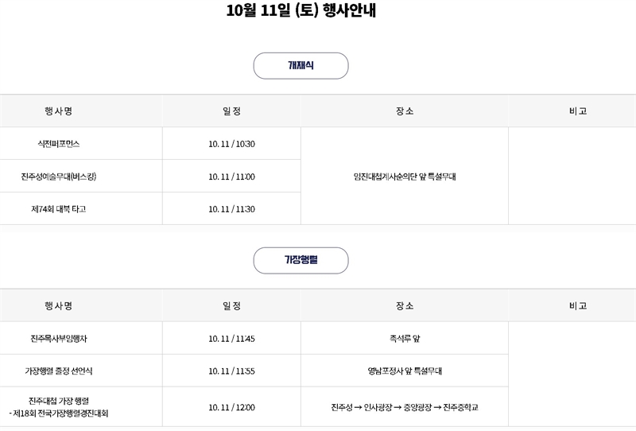Click the 가장행렬 section pill button

click(x=301, y=260)
